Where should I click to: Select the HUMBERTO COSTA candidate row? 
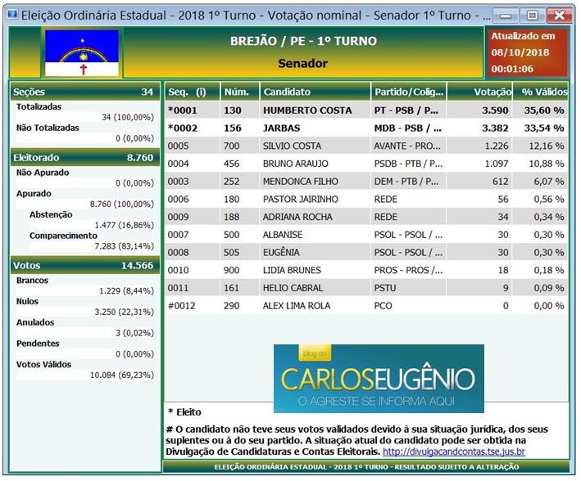pos(366,110)
